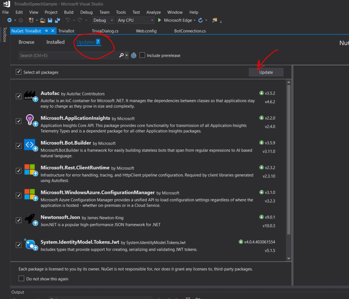Pin the NuGet: TriviaBot tab
Viewport: 349px width, 299px height.
[x=47, y=31]
